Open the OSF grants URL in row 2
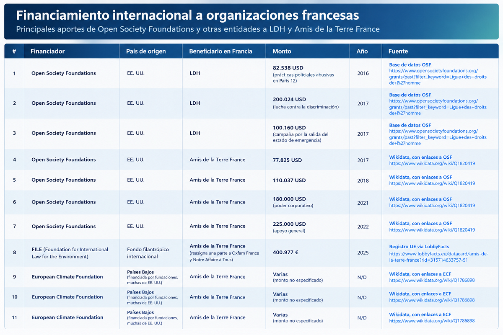This screenshot has width=503, height=335. pos(438,107)
